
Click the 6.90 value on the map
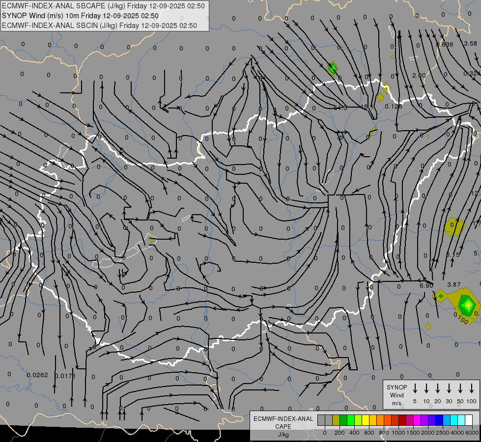coord(426,285)
